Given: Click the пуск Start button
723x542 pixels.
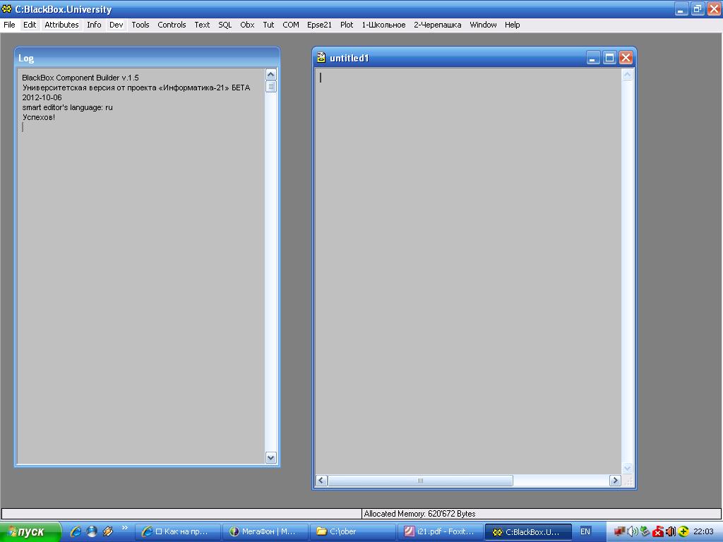Looking at the screenshot, I should (30, 531).
